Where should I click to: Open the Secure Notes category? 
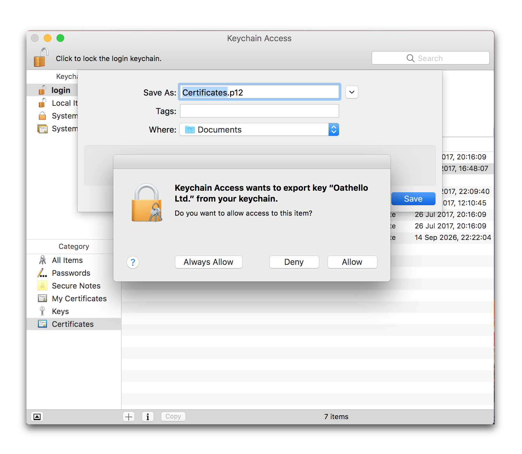click(76, 286)
